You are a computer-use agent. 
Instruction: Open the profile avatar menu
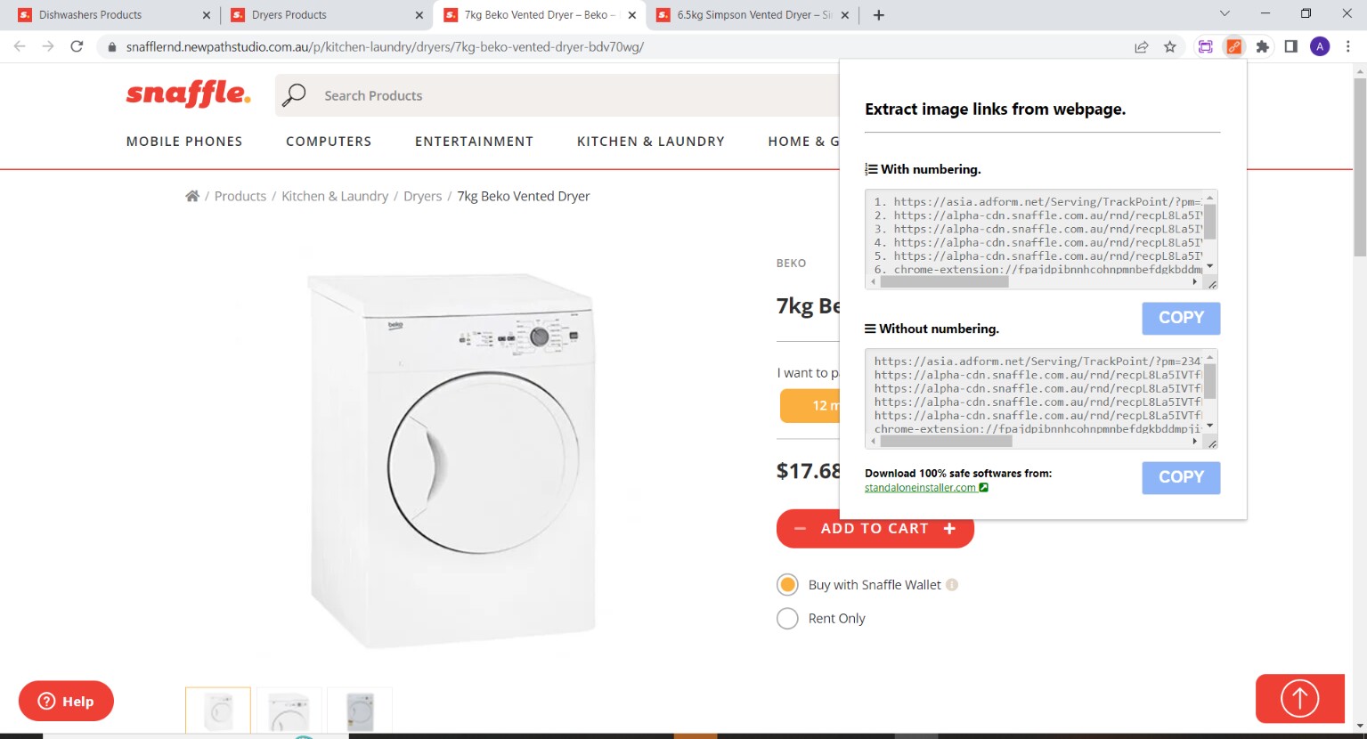(x=1320, y=46)
